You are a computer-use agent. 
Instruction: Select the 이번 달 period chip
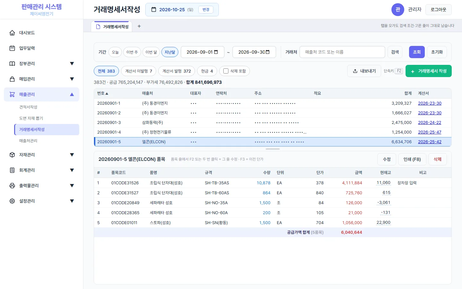point(151,52)
